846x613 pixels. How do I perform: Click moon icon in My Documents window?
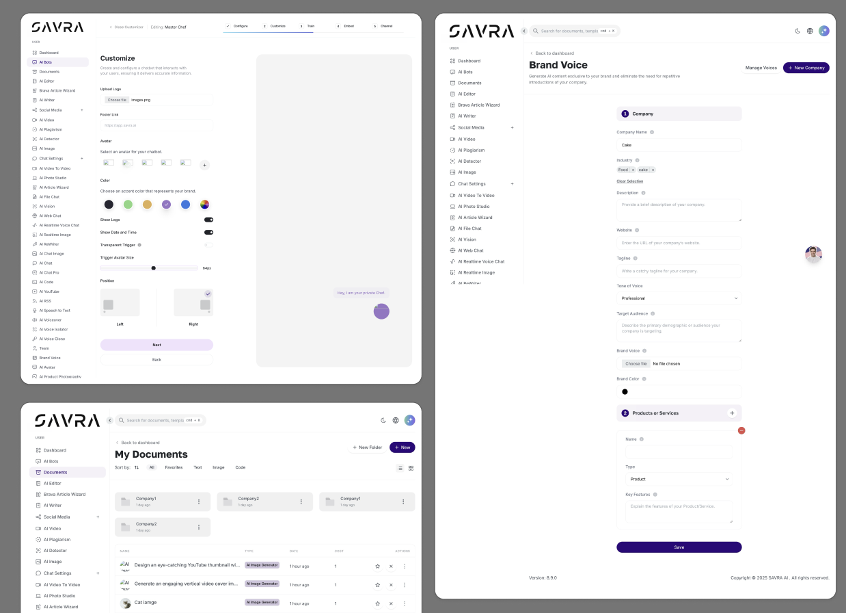pyautogui.click(x=383, y=420)
